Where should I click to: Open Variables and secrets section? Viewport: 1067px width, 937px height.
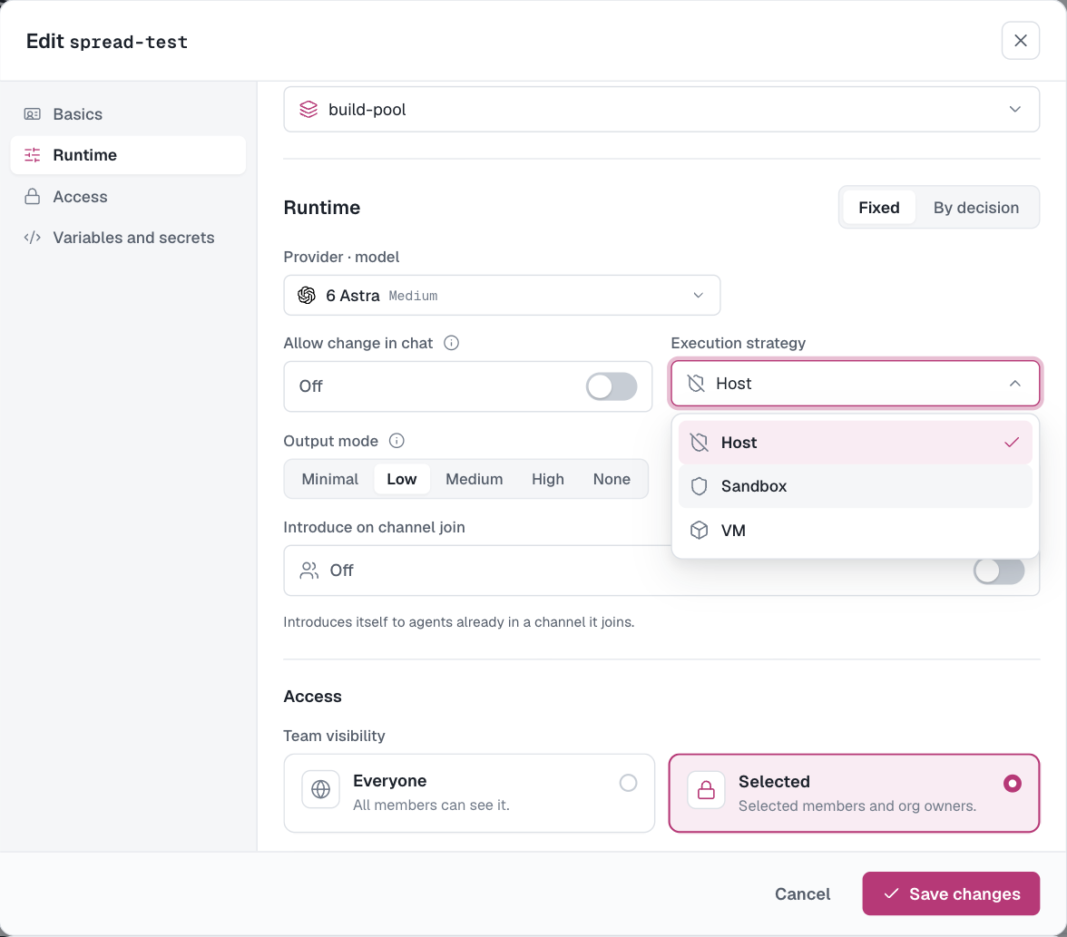[128, 238]
